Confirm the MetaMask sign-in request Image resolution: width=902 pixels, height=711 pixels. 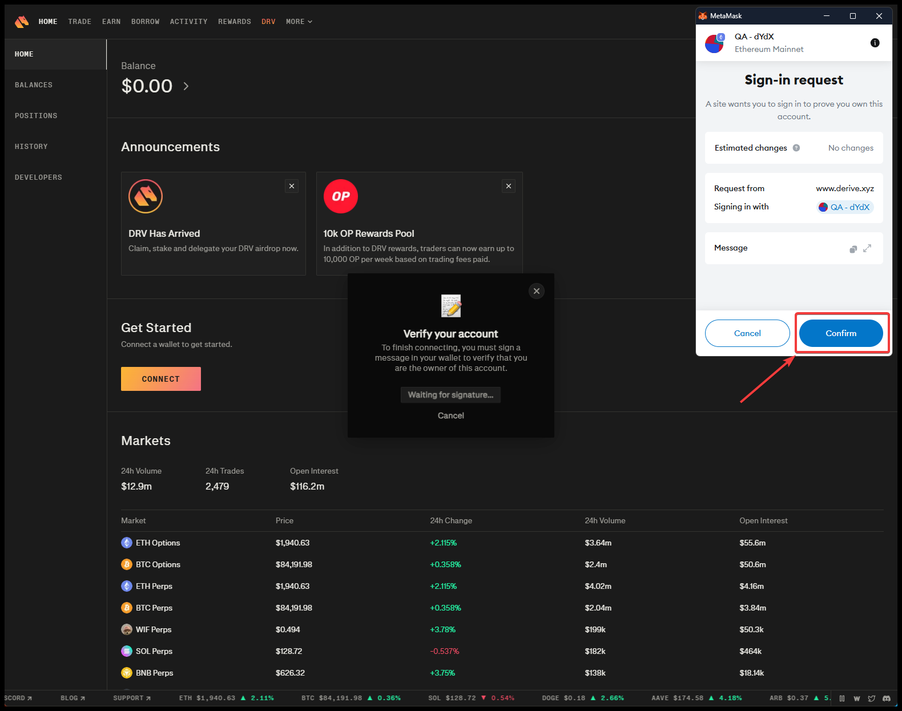840,333
